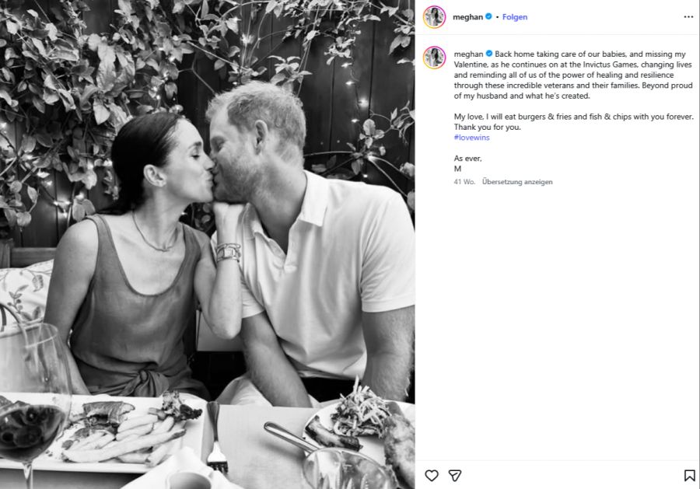Image resolution: width=700 pixels, height=489 pixels.
Task: Click the verified badge beside meghan in the header
Action: click(488, 16)
